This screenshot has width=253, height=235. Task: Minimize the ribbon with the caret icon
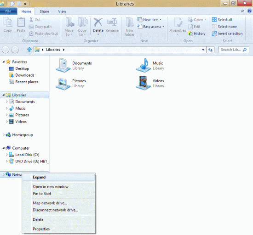coord(242,11)
